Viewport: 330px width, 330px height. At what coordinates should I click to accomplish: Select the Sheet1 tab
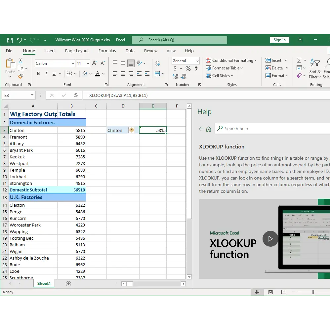pos(44,283)
